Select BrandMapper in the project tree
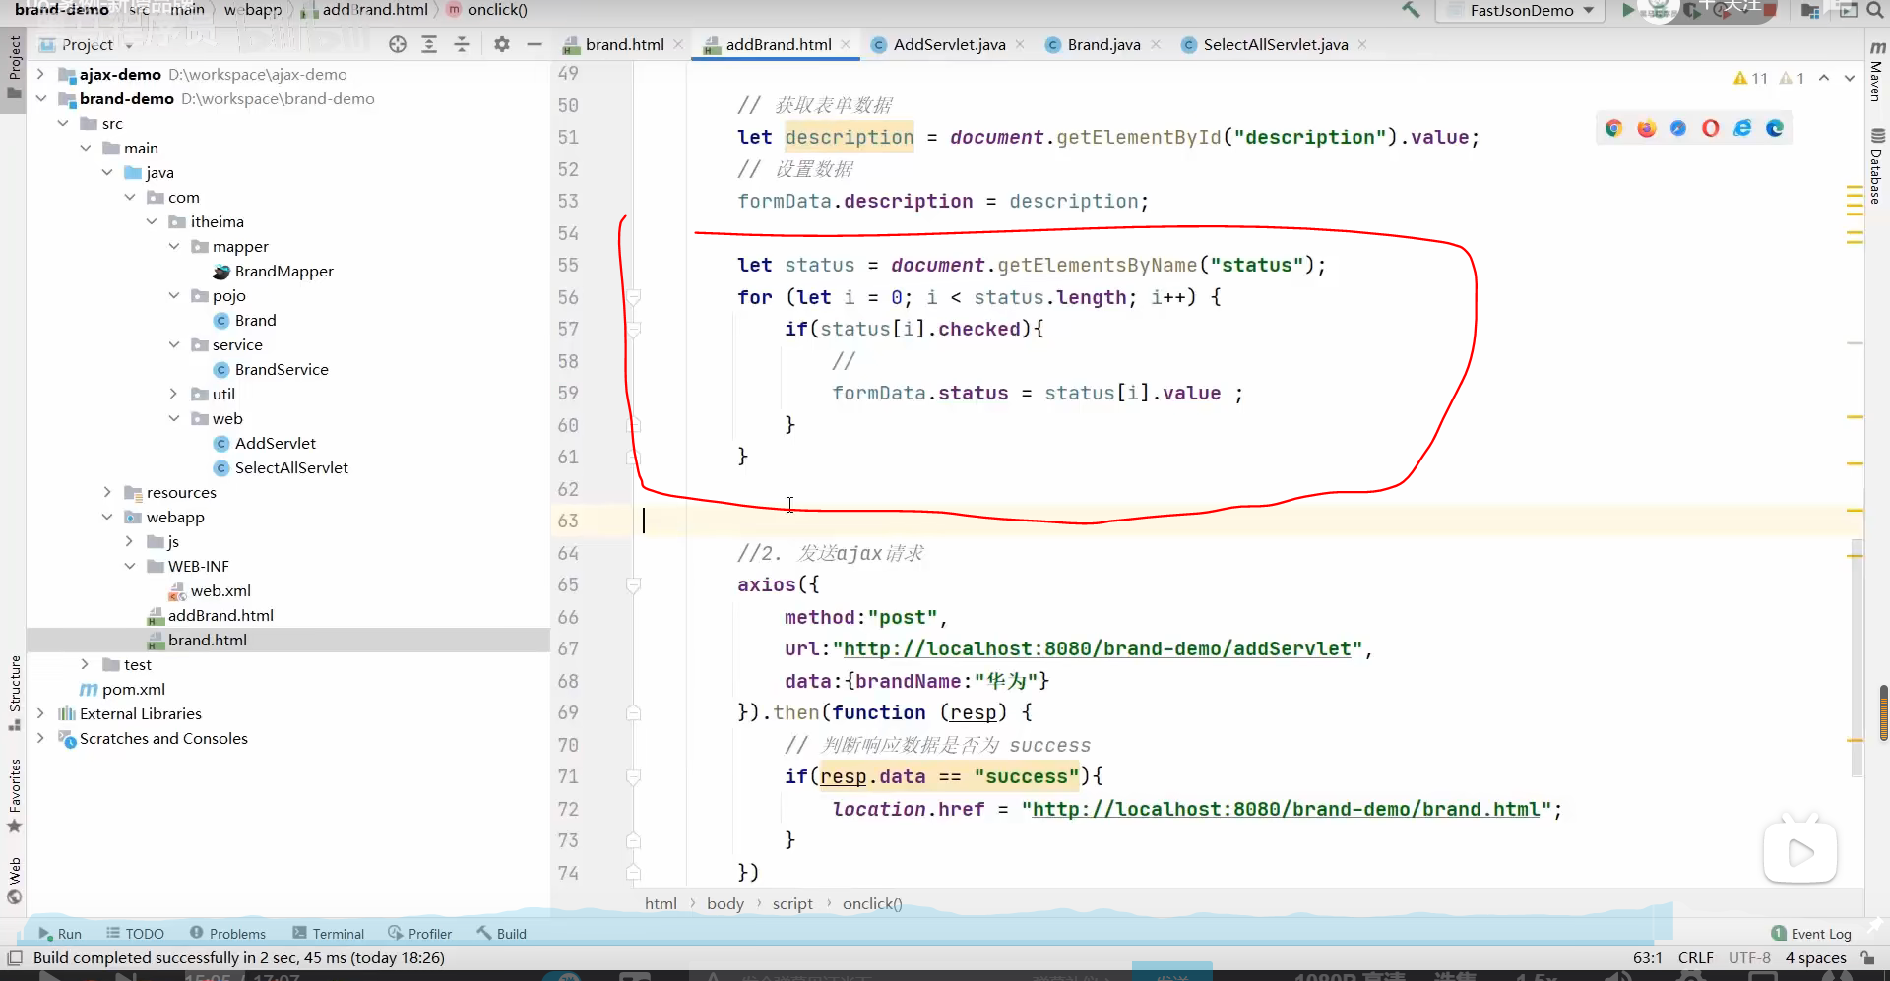Screen dimensions: 1890x981 coord(283,271)
